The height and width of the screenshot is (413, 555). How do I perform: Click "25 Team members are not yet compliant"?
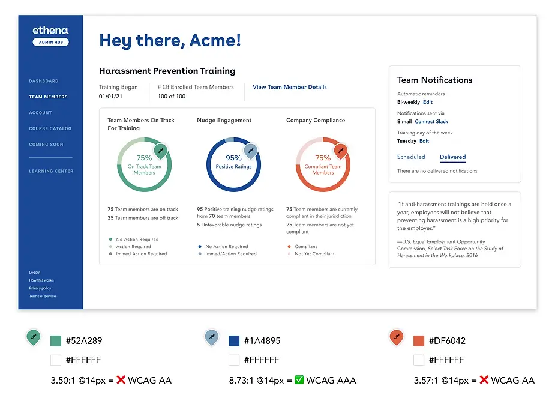coord(320,228)
